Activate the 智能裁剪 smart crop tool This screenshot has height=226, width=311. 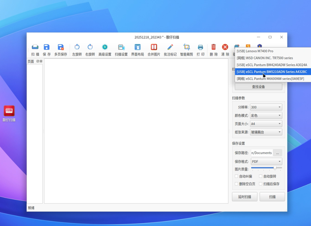tap(186, 50)
